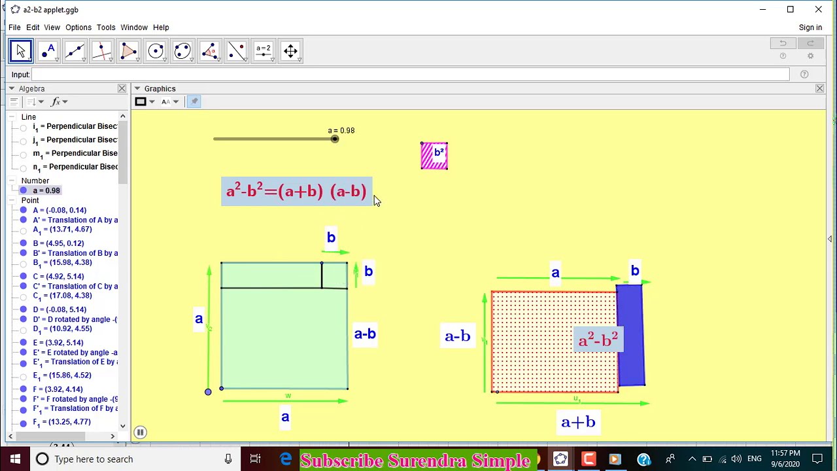Select the Polygon tool
The height and width of the screenshot is (471, 837).
tap(129, 51)
